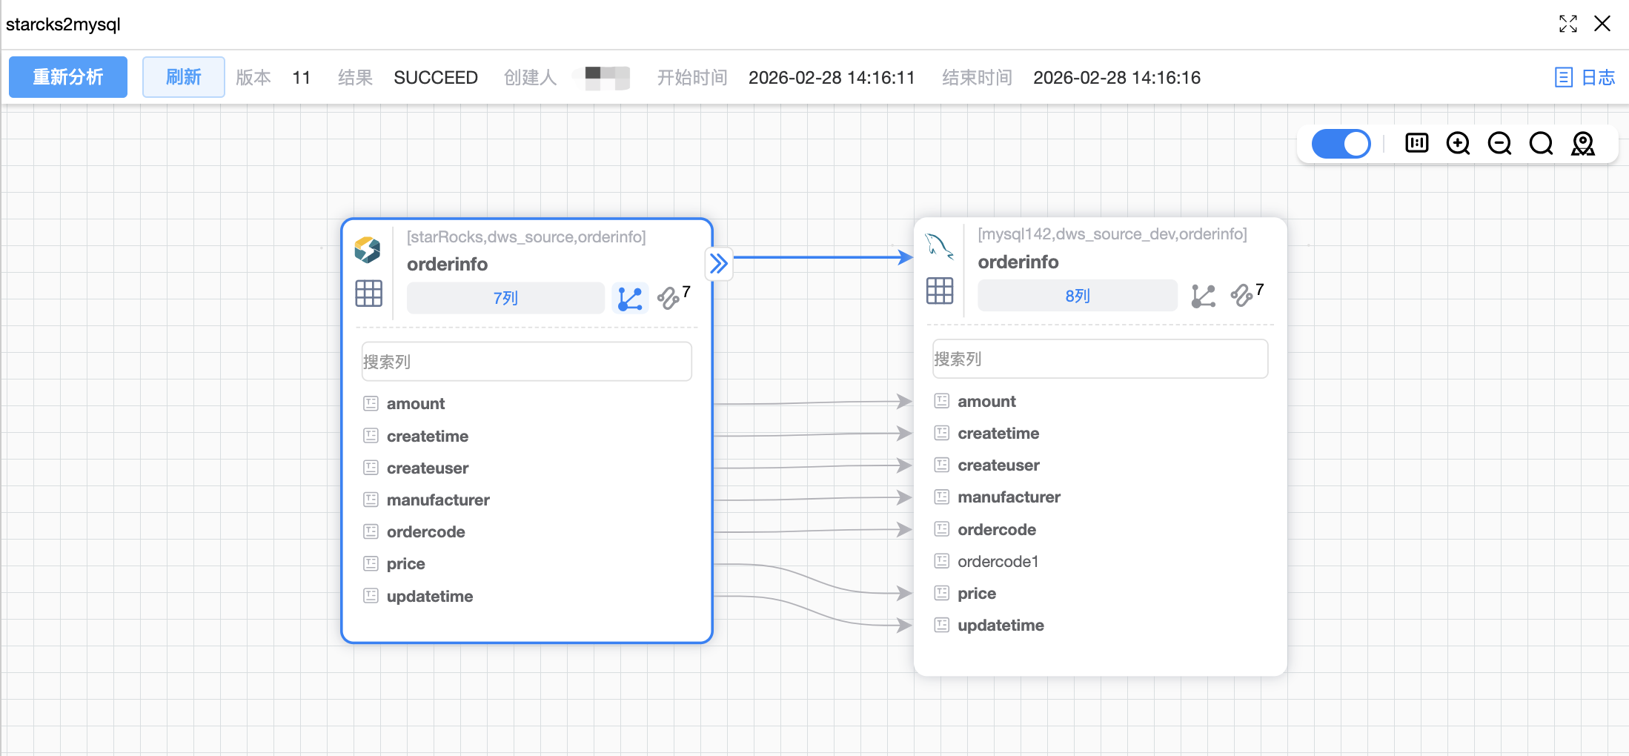Image resolution: width=1629 pixels, height=756 pixels.
Task: Toggle the blue switch in canvas toolbar
Action: tap(1341, 143)
